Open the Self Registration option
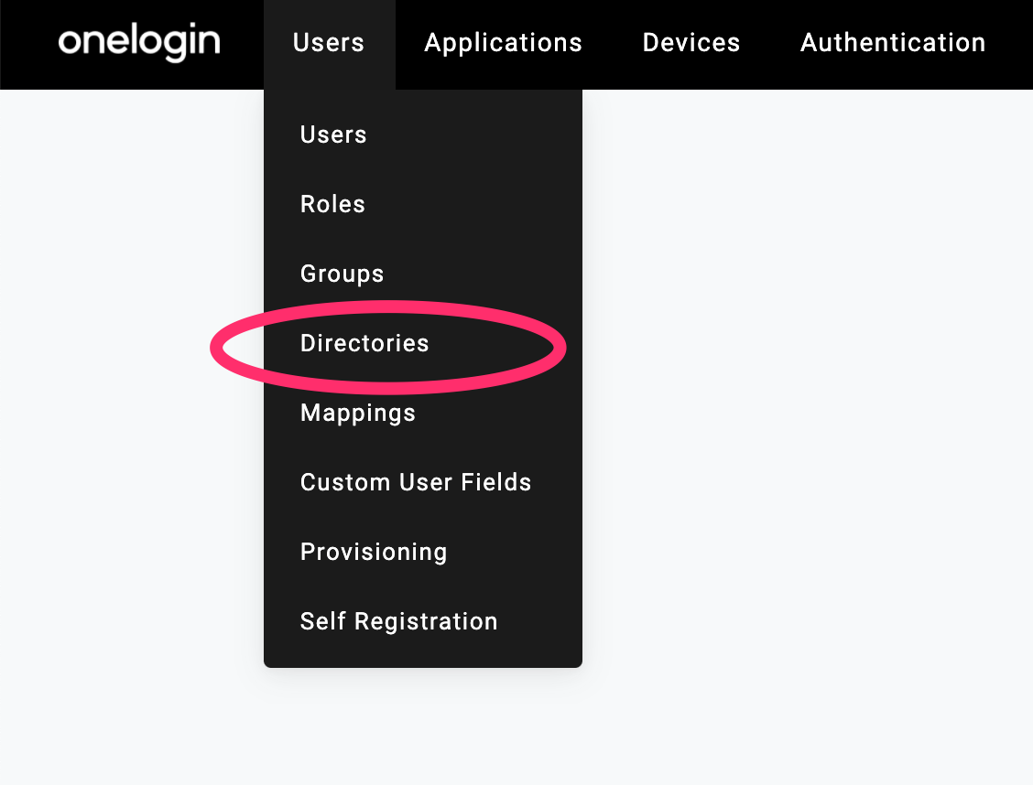This screenshot has height=785, width=1033. [398, 621]
